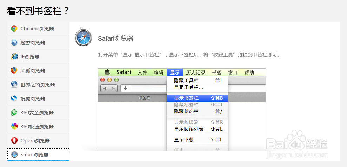Click the Chrome logo icon in sidebar
Viewport: 347px width, 167px height.
(x=14, y=28)
